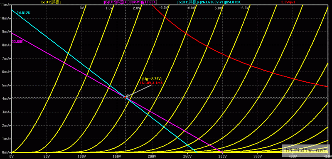Click the cyan 24.812K load line annotation
This screenshot has width=332, height=159.
coord(23,13)
